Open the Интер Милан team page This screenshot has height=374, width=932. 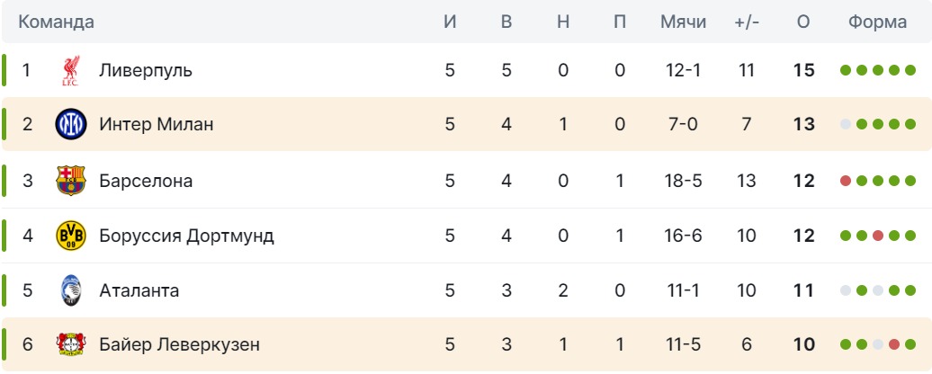click(x=157, y=125)
